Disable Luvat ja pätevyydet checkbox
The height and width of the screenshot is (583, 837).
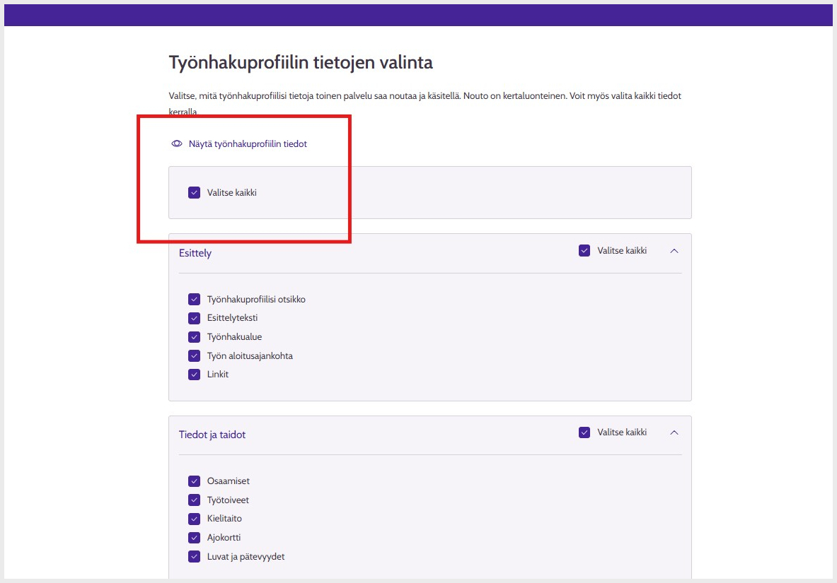coord(195,557)
